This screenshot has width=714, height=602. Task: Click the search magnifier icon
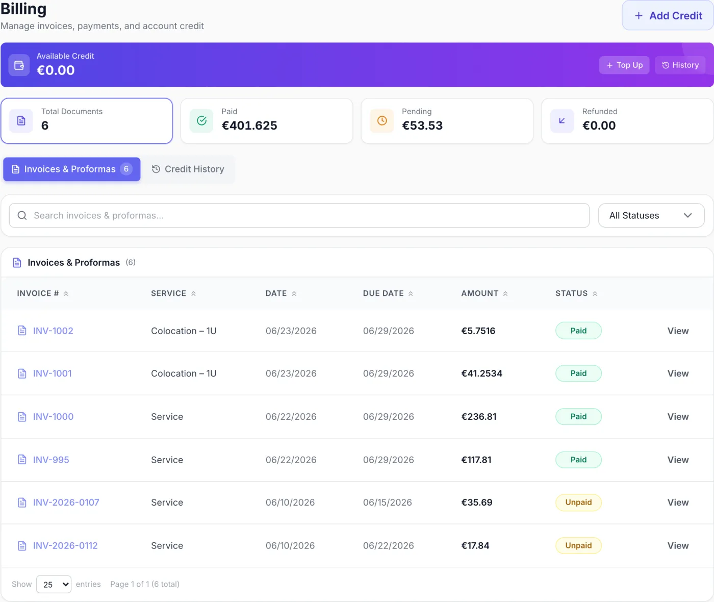point(22,216)
